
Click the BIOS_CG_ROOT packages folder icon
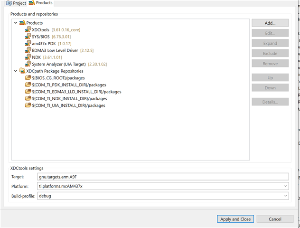point(28,78)
